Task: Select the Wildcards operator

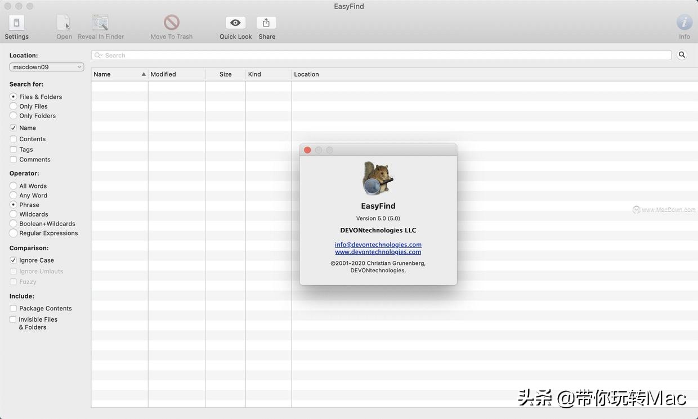Action: point(14,214)
